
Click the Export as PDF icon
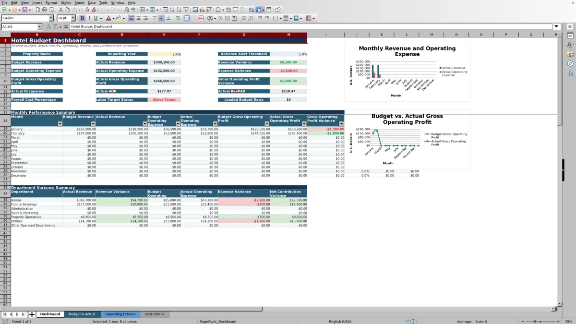coord(38,10)
